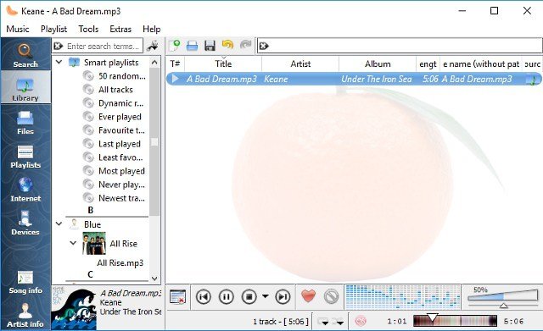
Task: Open the Internet sidebar section
Action: [25, 190]
